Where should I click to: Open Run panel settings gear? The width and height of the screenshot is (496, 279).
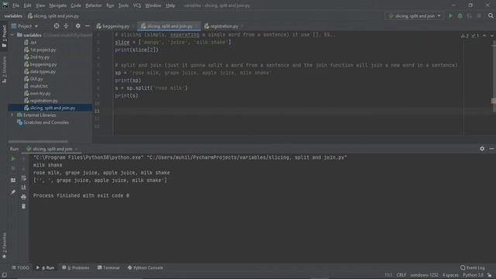click(482, 148)
